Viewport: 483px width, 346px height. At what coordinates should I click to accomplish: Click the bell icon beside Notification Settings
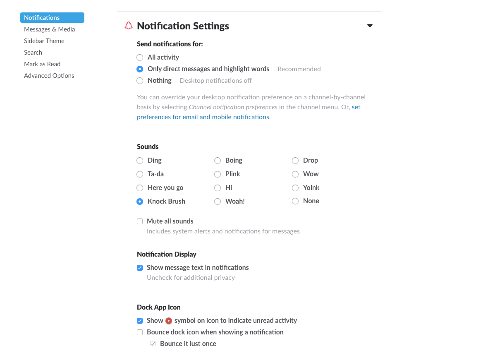click(x=129, y=26)
